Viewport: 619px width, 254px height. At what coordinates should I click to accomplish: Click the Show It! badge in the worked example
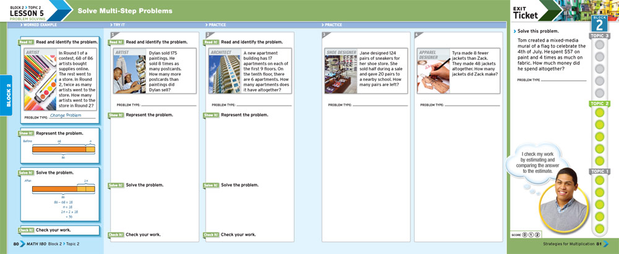pyautogui.click(x=27, y=133)
